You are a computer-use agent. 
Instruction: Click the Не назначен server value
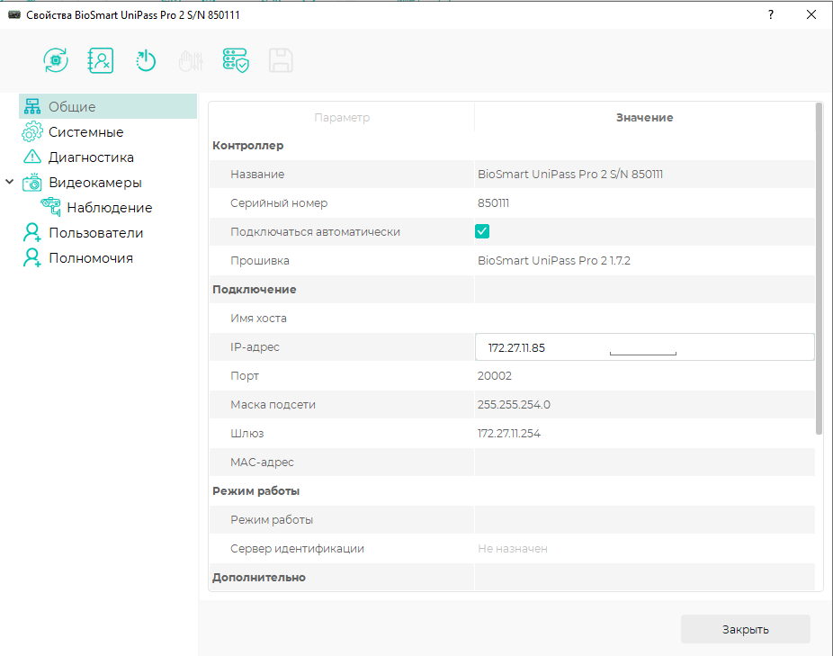click(513, 549)
